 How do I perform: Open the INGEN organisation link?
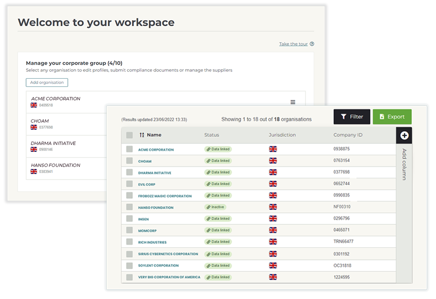tap(144, 219)
